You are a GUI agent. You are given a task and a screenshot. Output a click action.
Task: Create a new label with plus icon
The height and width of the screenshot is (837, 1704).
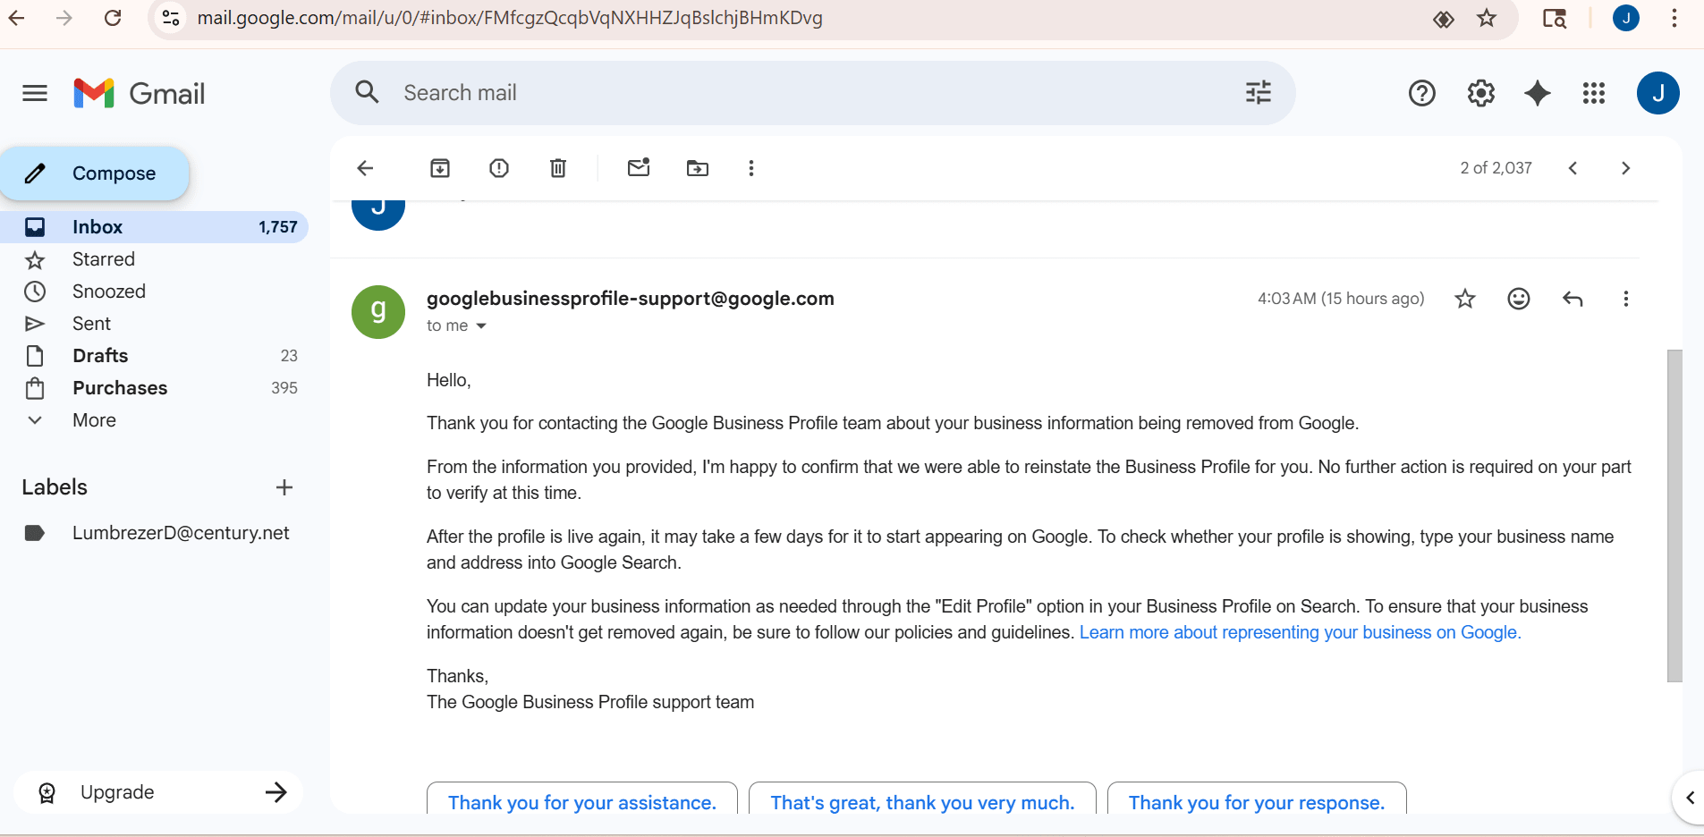tap(284, 487)
